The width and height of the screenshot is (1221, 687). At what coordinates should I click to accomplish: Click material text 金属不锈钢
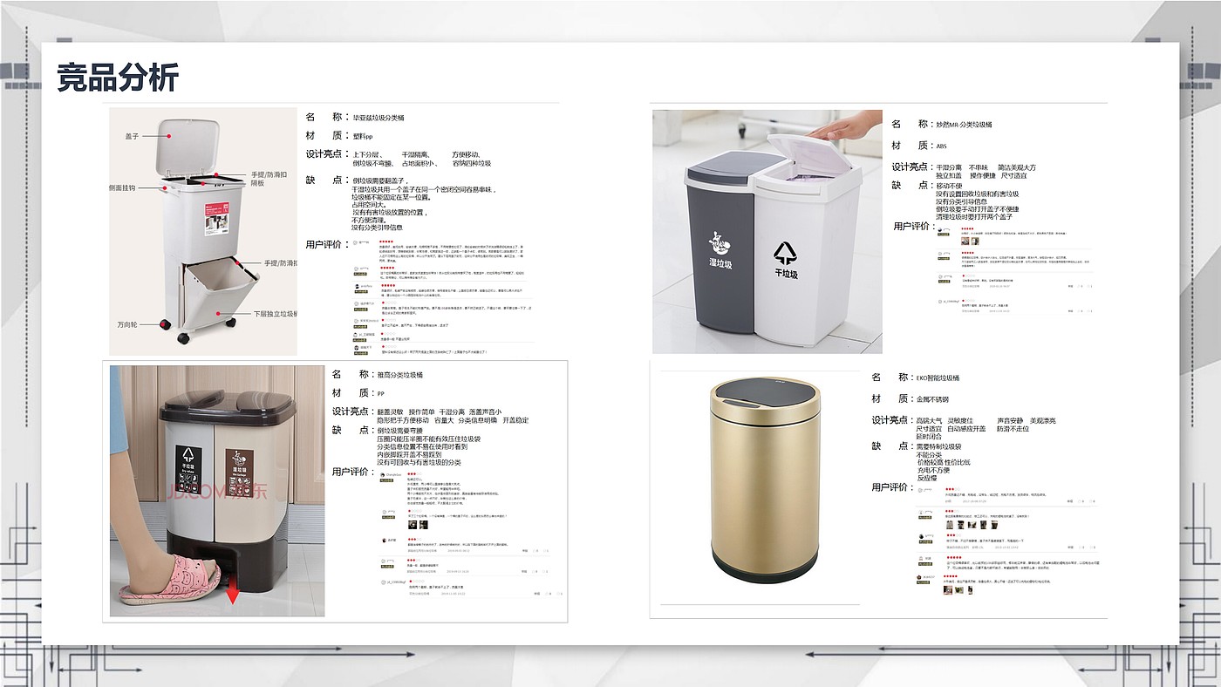[x=933, y=398]
